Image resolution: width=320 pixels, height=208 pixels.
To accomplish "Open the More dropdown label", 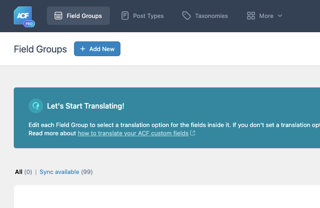I will [x=266, y=16].
